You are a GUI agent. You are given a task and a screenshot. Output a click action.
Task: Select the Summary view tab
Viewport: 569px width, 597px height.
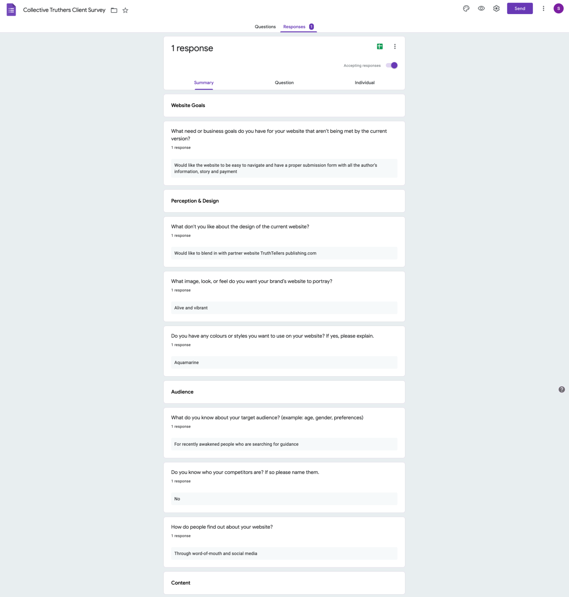[x=204, y=83]
